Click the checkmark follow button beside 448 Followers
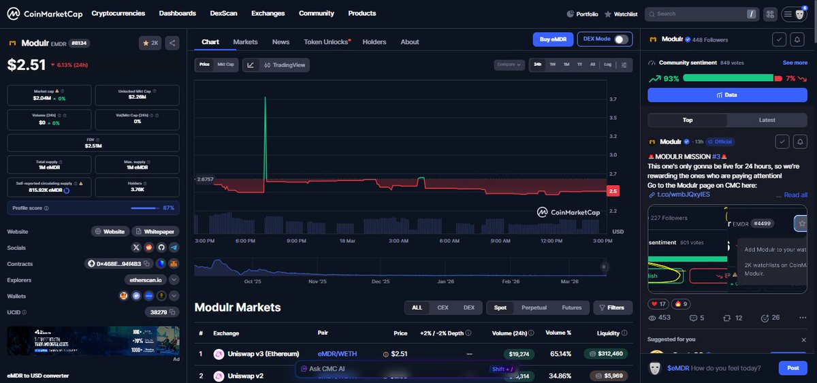Image resolution: width=817 pixels, height=383 pixels. click(780, 40)
